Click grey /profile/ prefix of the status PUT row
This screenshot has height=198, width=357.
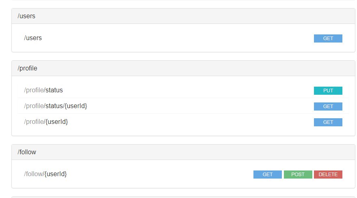click(34, 90)
